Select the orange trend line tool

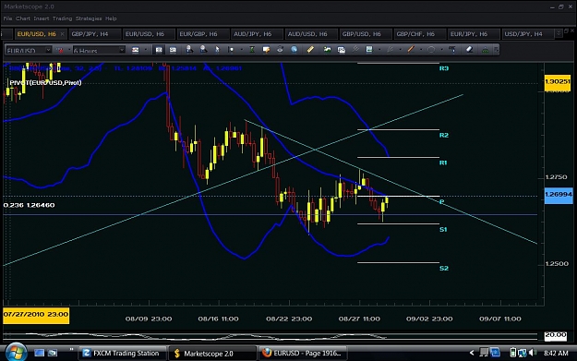[411, 49]
